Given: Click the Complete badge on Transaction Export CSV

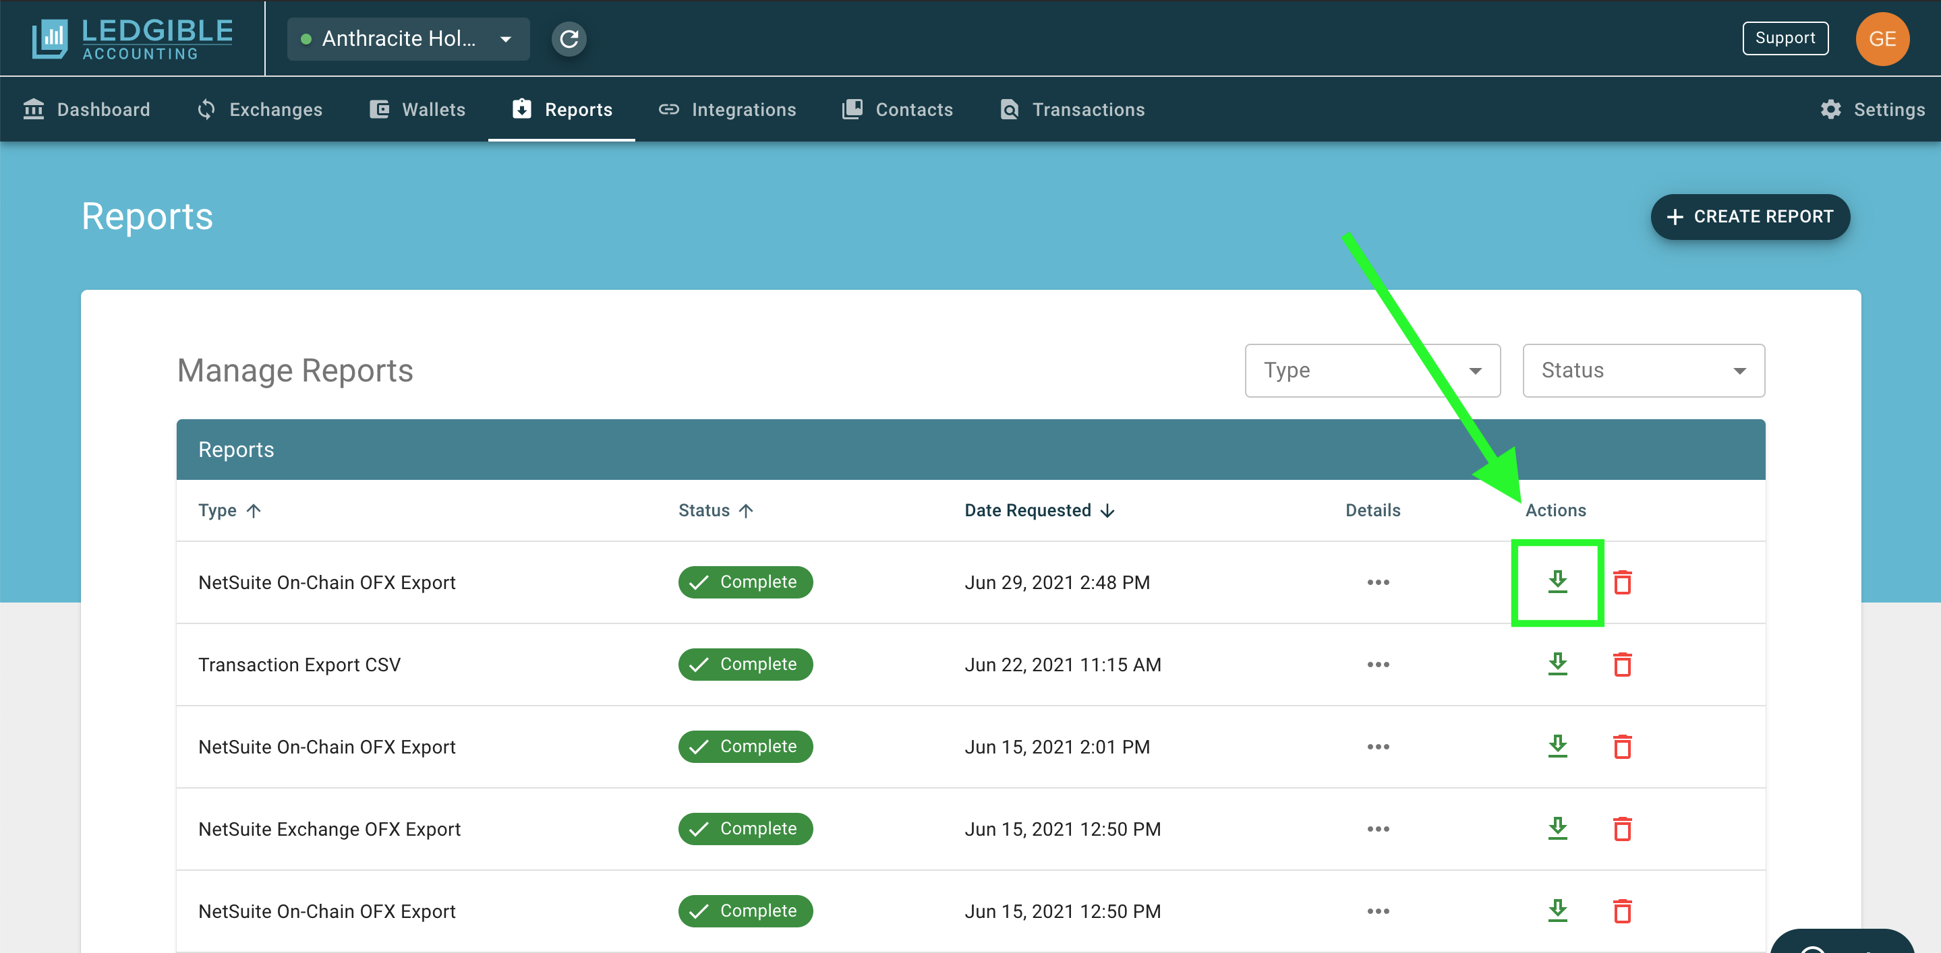Looking at the screenshot, I should [745, 664].
